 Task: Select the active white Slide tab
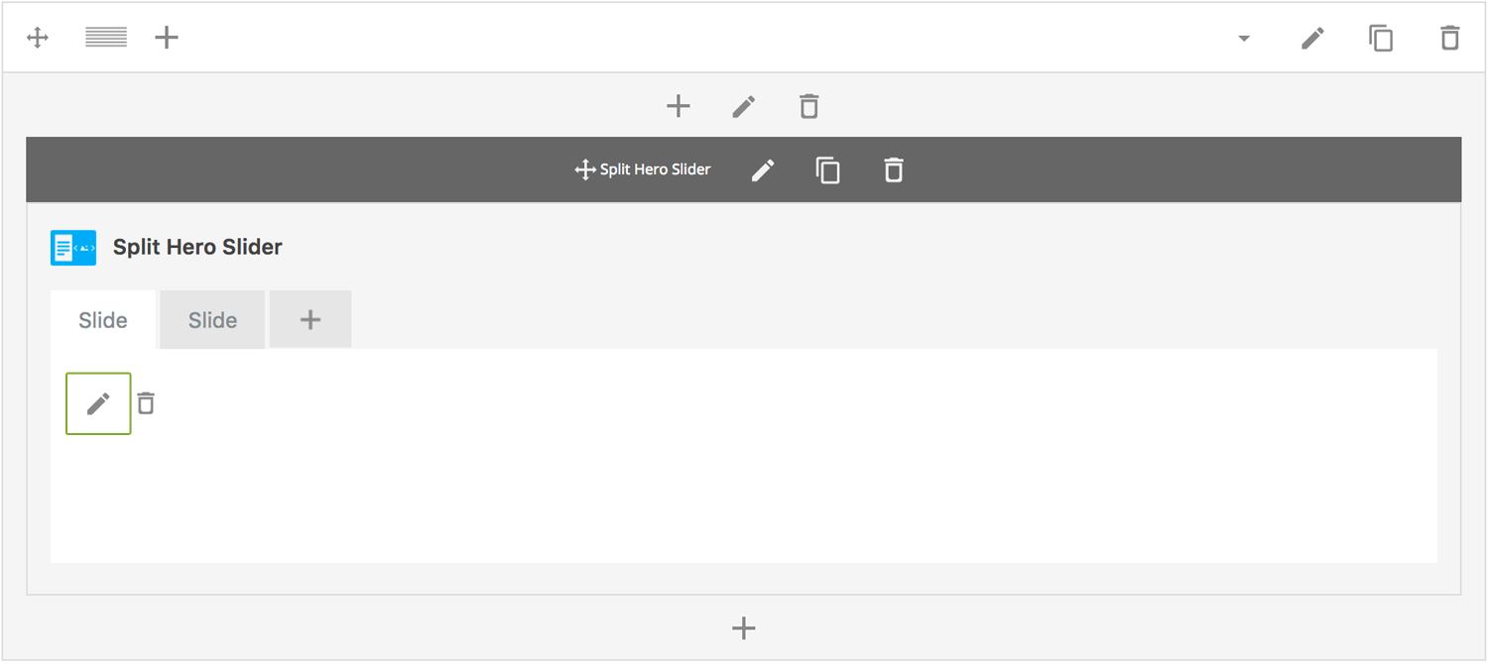(103, 320)
